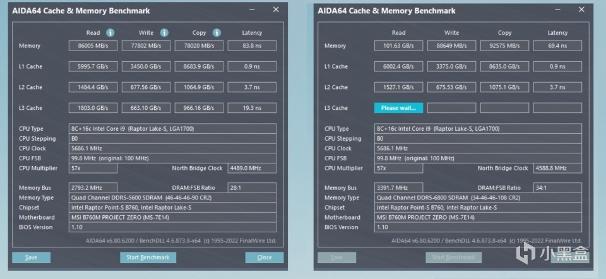Select L3 Cache Latency value 19.3 ns
Image resolution: width=606 pixels, height=279 pixels.
click(x=252, y=108)
